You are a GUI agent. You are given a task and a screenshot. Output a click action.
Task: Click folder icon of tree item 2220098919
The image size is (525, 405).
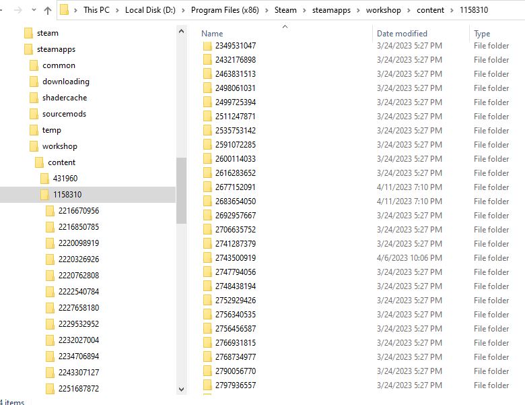(x=50, y=243)
